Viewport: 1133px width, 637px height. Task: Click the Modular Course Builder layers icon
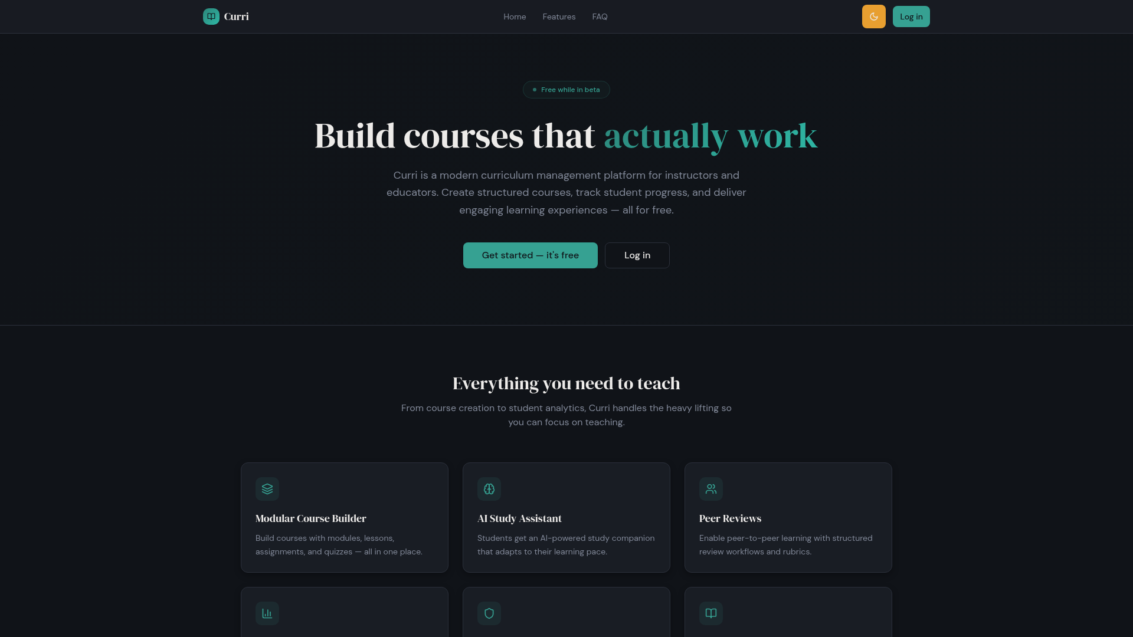pos(267,489)
